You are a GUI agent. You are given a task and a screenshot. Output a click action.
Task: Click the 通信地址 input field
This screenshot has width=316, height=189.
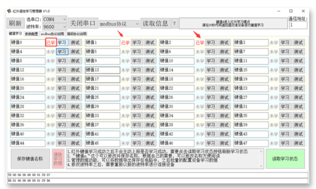coord(298,25)
